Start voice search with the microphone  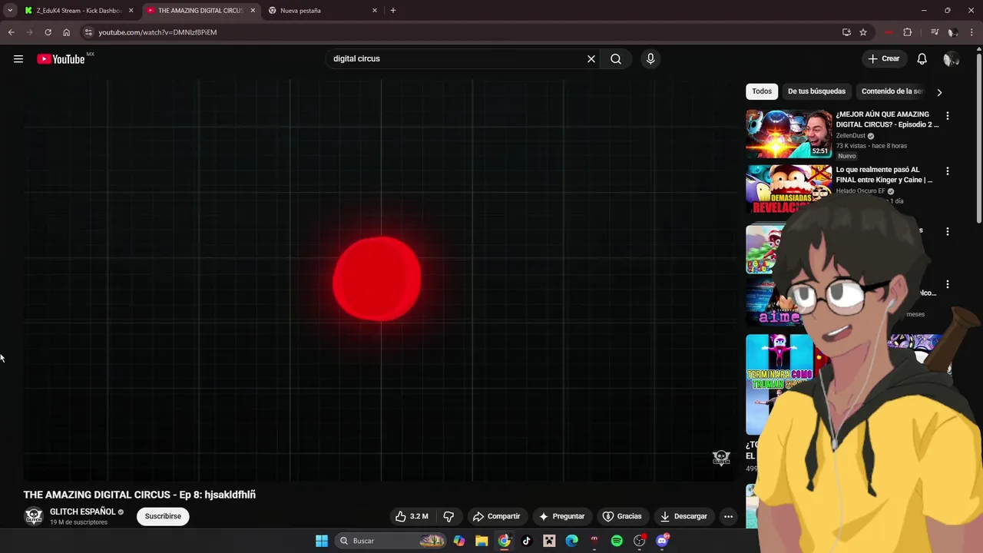coord(650,59)
